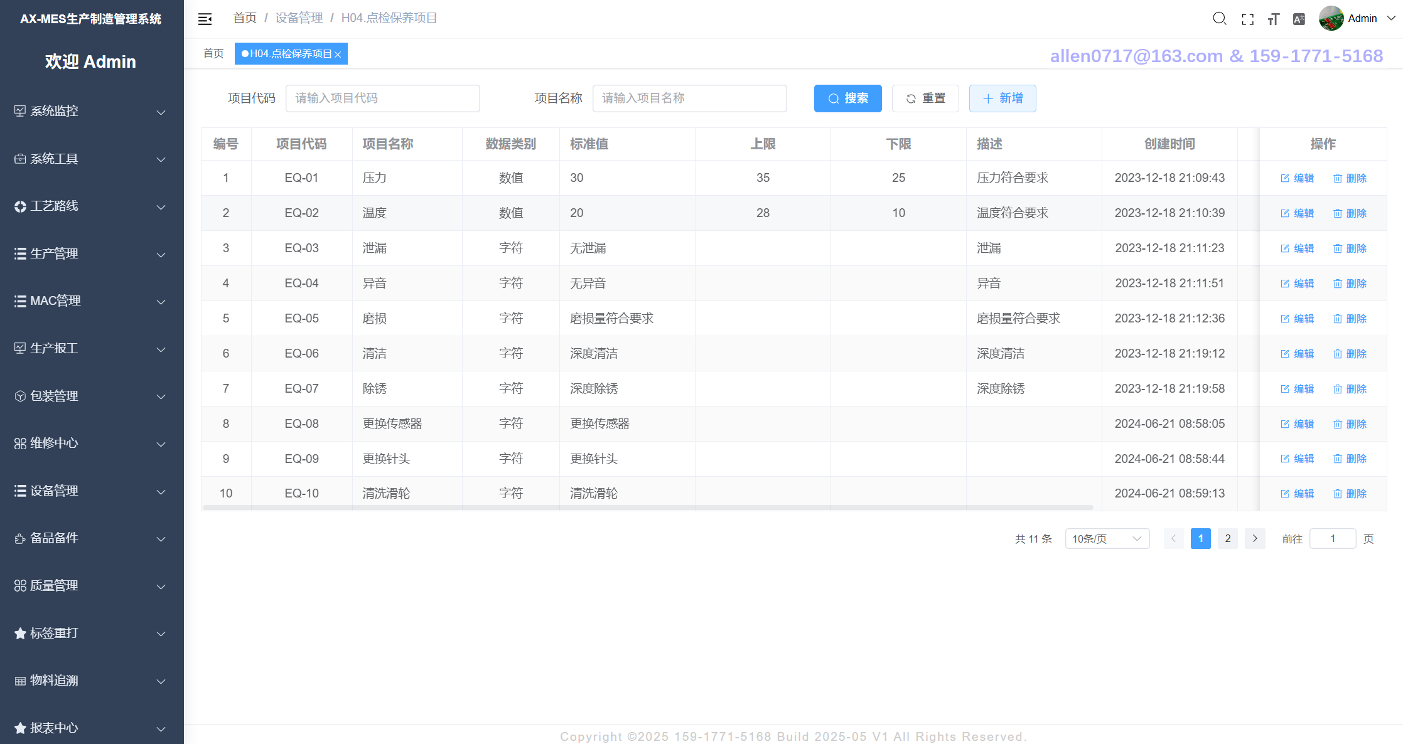Click the sidebar collapse hamburger icon
This screenshot has height=744, width=1403.
click(x=205, y=19)
